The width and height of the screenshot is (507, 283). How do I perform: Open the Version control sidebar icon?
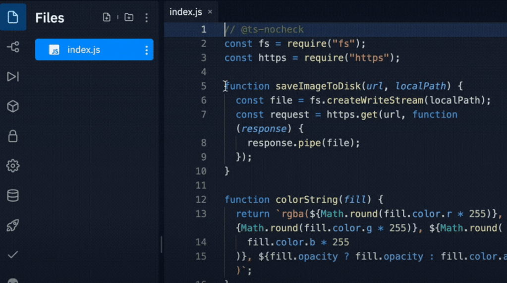(13, 47)
